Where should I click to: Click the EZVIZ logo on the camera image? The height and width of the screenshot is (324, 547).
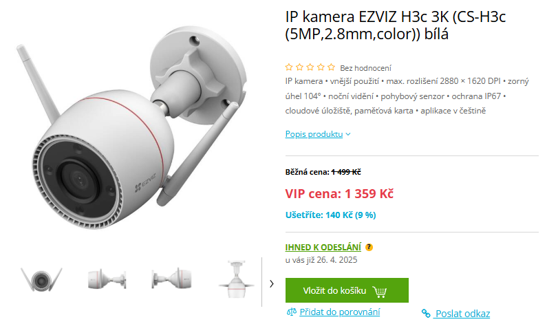pyautogui.click(x=145, y=182)
